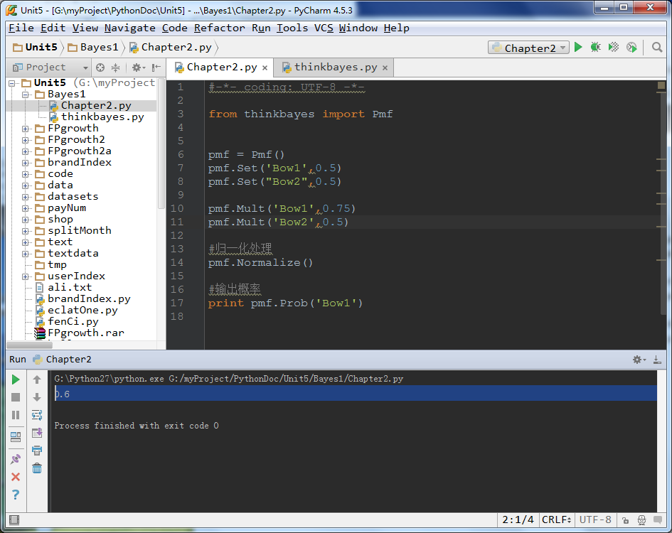Collapse the Unit5 root project node
This screenshot has height=533, width=672.
click(12, 83)
